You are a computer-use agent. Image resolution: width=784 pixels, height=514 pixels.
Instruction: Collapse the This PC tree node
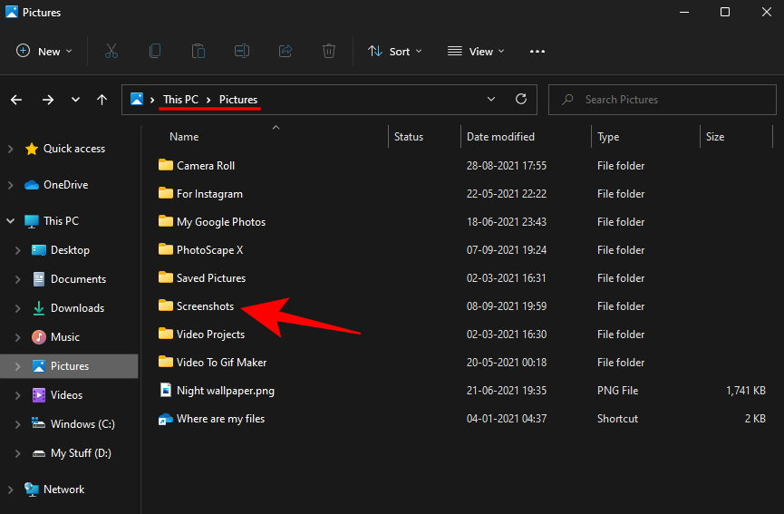pyautogui.click(x=10, y=221)
